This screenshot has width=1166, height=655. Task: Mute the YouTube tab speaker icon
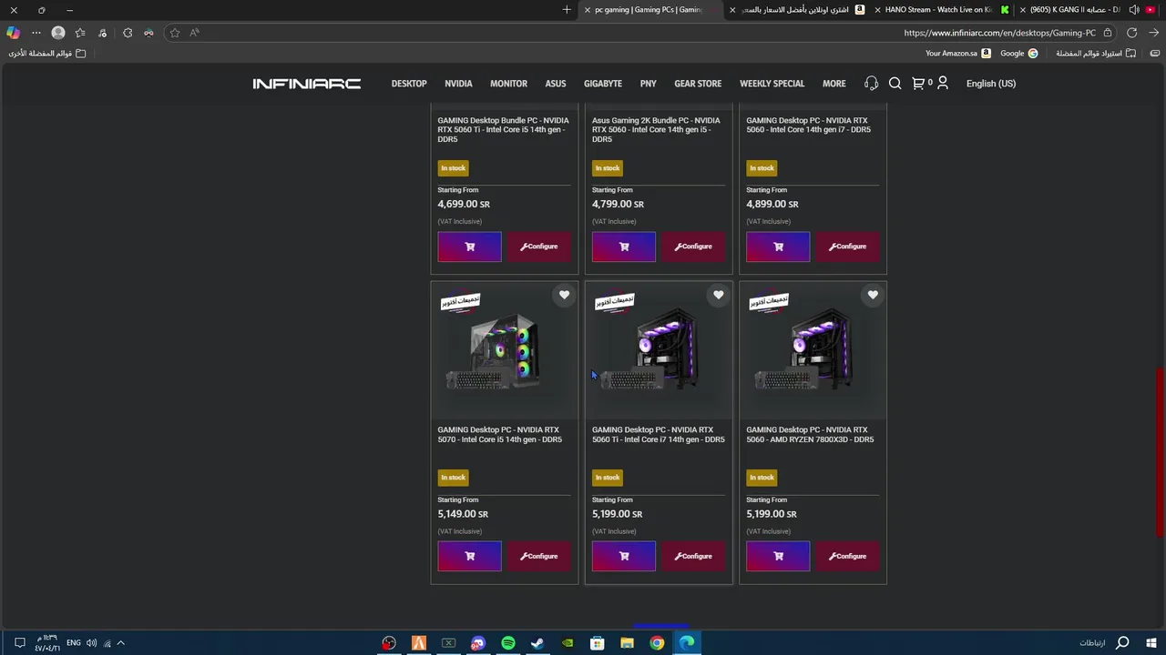pos(1134,10)
